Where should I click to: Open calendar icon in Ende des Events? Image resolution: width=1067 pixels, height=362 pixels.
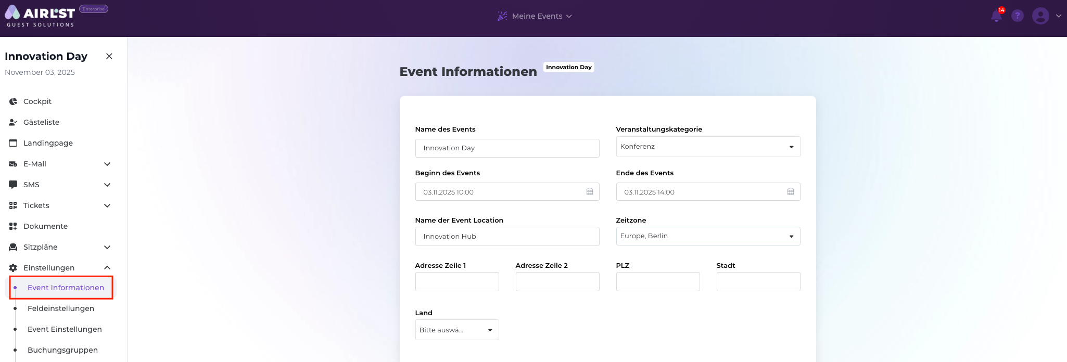pos(791,192)
